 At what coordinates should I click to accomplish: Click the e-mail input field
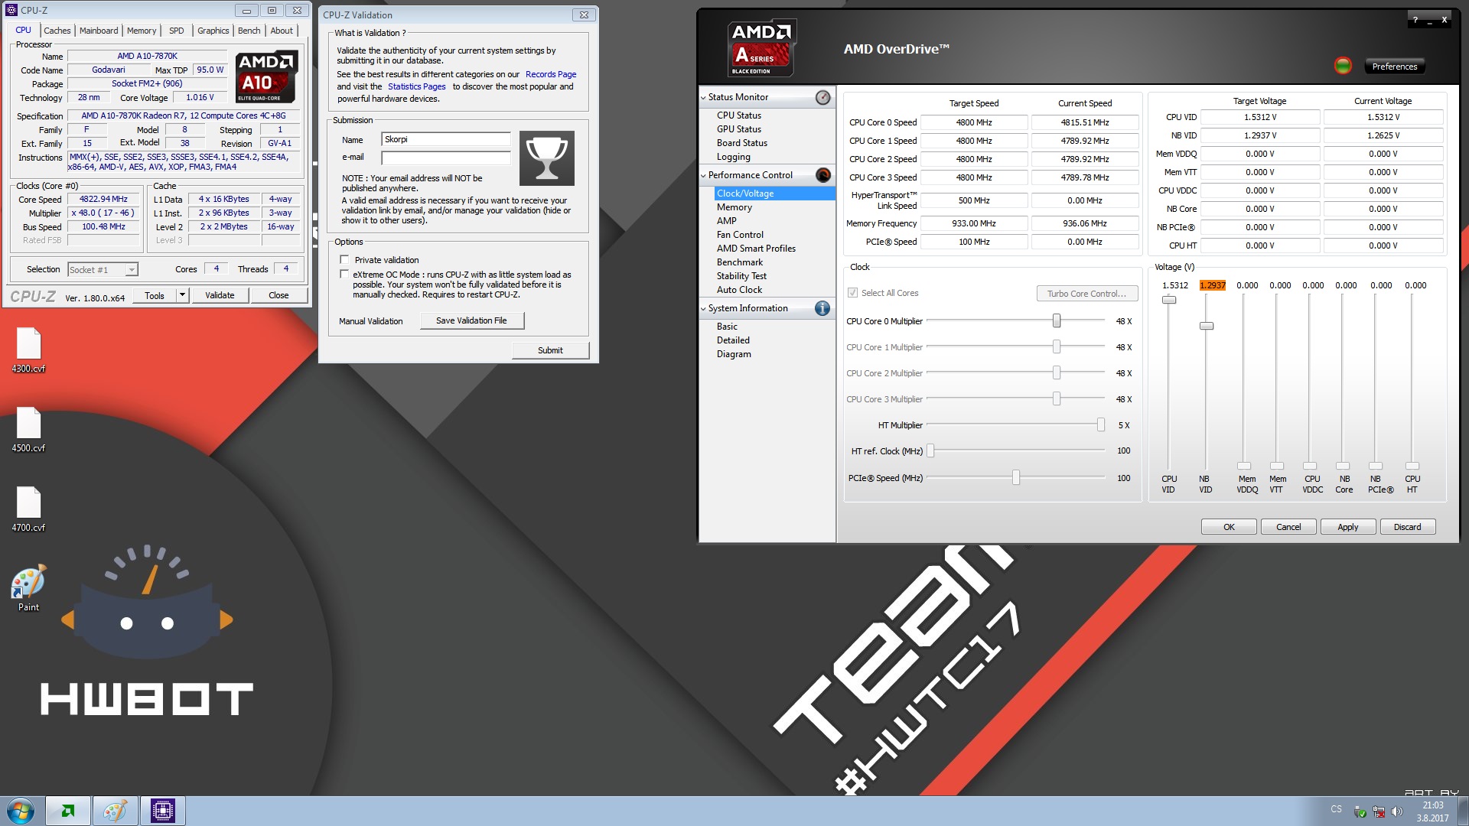pos(446,158)
